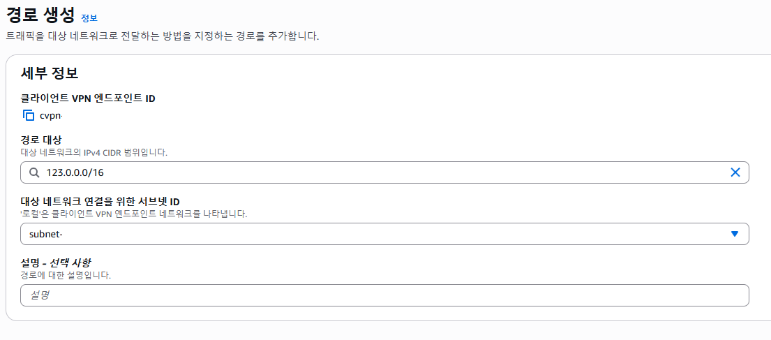Image resolution: width=771 pixels, height=340 pixels.
Task: Expand the subnet ID dropdown arrow
Action: 735,234
